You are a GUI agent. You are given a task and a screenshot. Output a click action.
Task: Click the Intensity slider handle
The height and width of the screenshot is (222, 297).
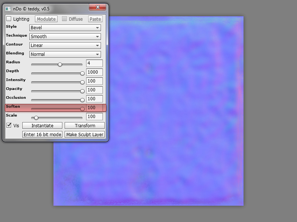(82, 82)
